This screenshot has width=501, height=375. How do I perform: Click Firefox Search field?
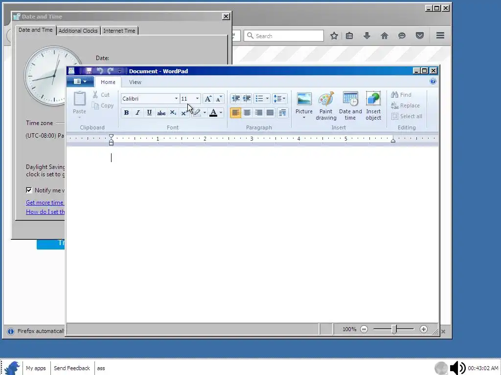pos(284,36)
